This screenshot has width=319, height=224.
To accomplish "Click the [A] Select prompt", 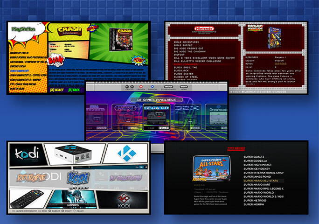I will [x=57, y=90].
